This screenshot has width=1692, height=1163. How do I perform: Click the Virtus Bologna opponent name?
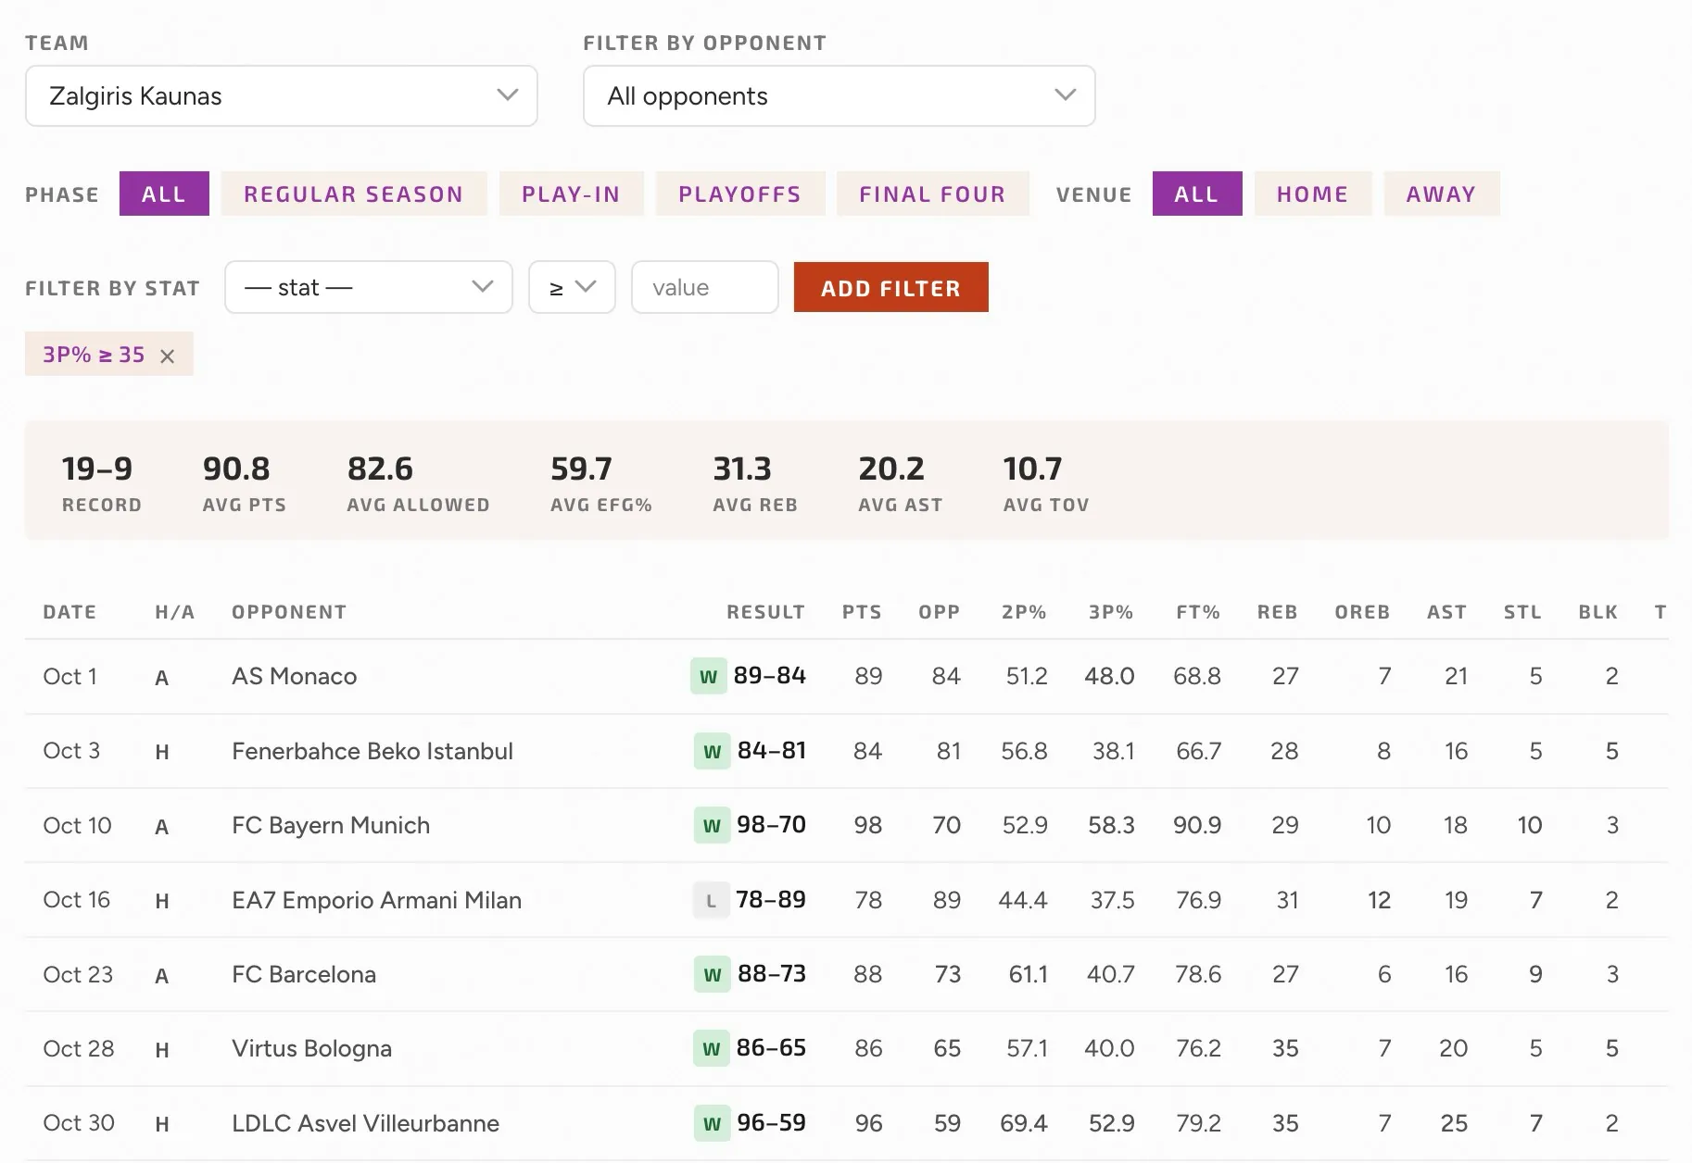tap(311, 1048)
